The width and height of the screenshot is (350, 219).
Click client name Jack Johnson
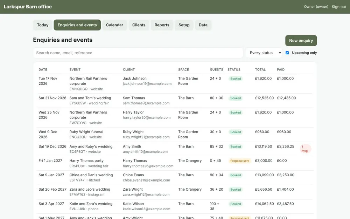pos(135,78)
